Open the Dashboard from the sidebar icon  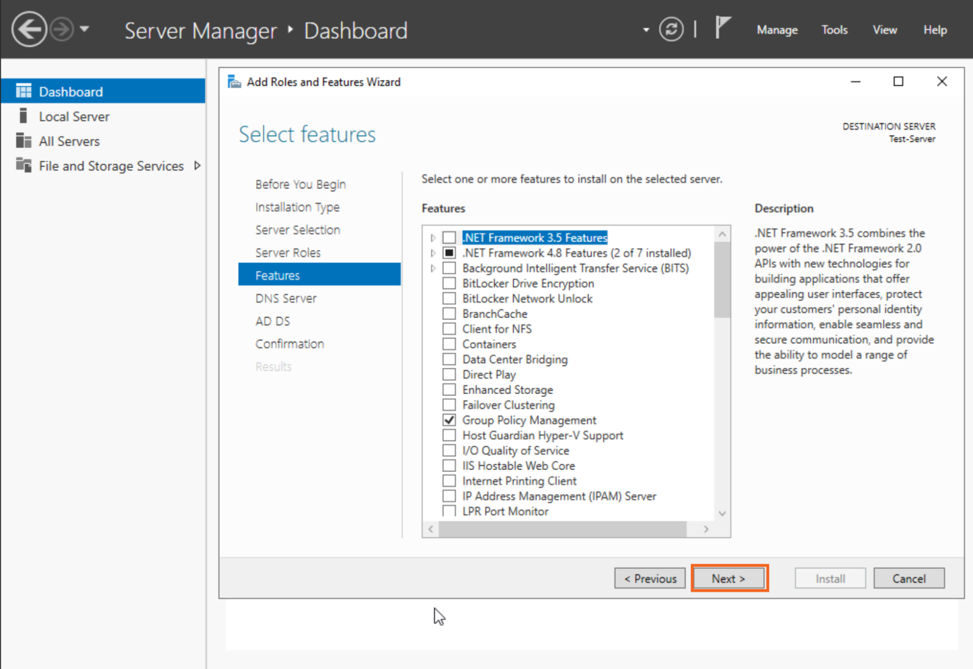[x=23, y=91]
